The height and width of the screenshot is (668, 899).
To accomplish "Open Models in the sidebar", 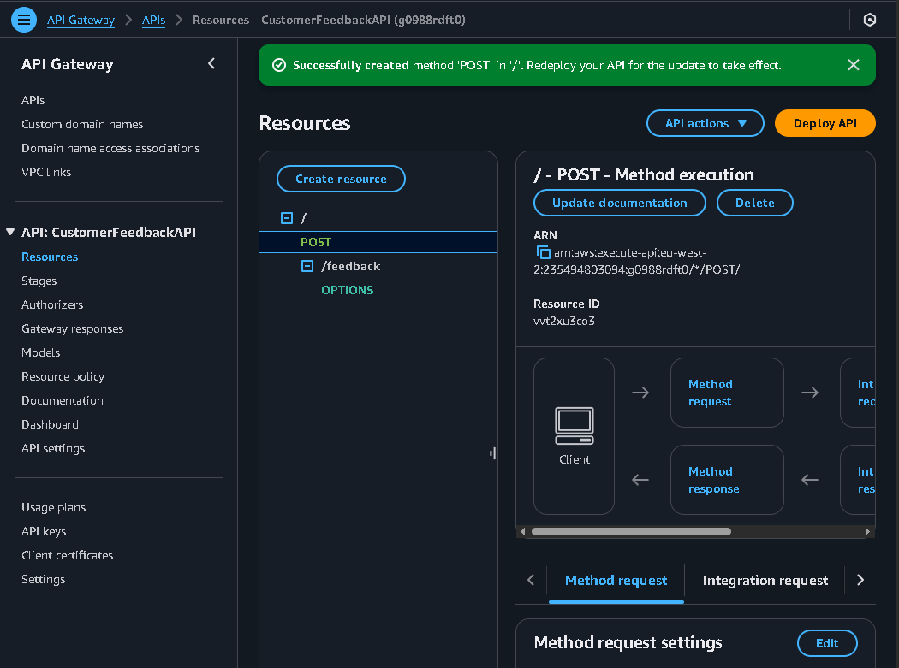I will click(40, 353).
